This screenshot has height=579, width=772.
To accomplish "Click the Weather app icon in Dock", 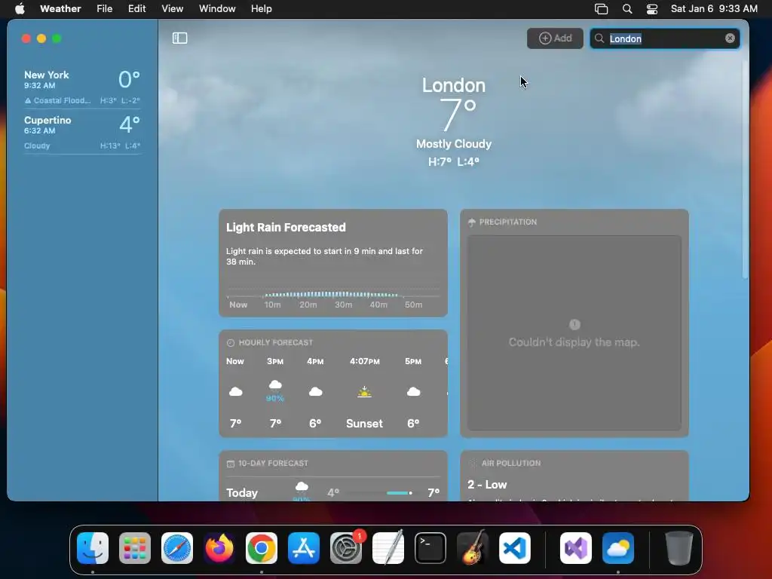I will [618, 548].
